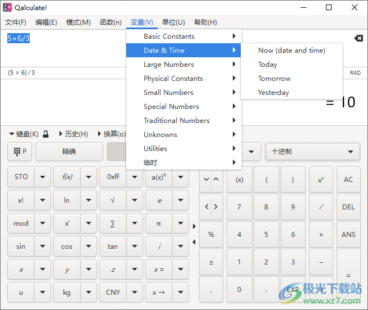
Task: Click the multiplication × key
Action: click(321, 234)
